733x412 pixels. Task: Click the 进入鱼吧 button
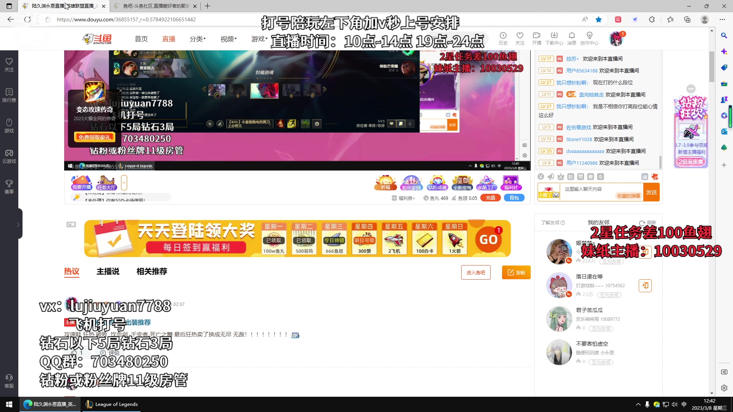(476, 272)
